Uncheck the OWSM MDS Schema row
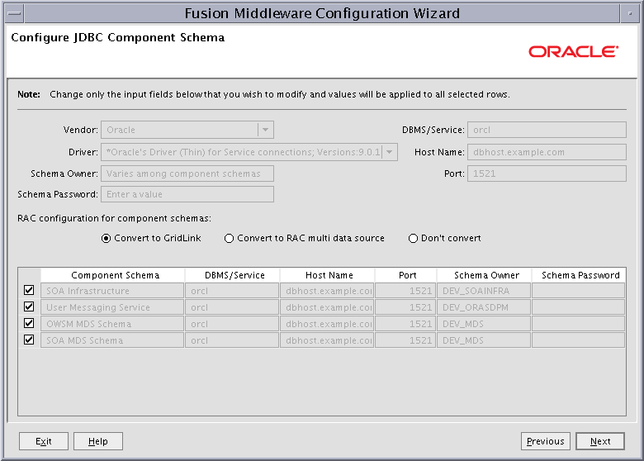The image size is (644, 461). pyautogui.click(x=29, y=323)
